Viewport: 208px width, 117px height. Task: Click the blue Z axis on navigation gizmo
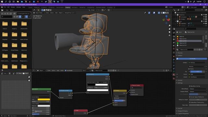pos(166,16)
